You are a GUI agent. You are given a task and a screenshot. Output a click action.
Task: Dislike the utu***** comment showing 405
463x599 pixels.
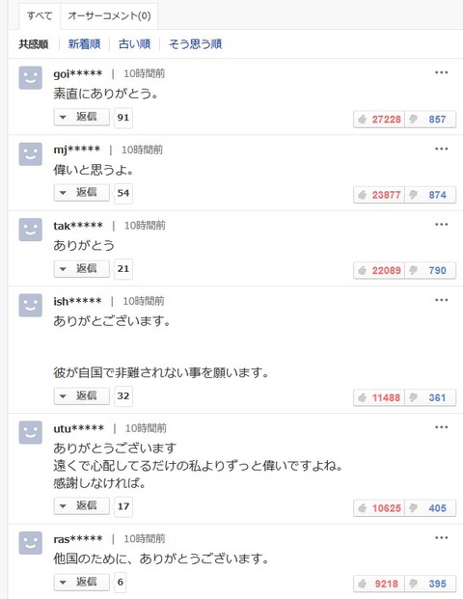(x=430, y=508)
